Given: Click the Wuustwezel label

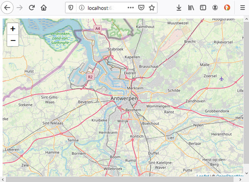Looking at the screenshot, I should point(178,23).
